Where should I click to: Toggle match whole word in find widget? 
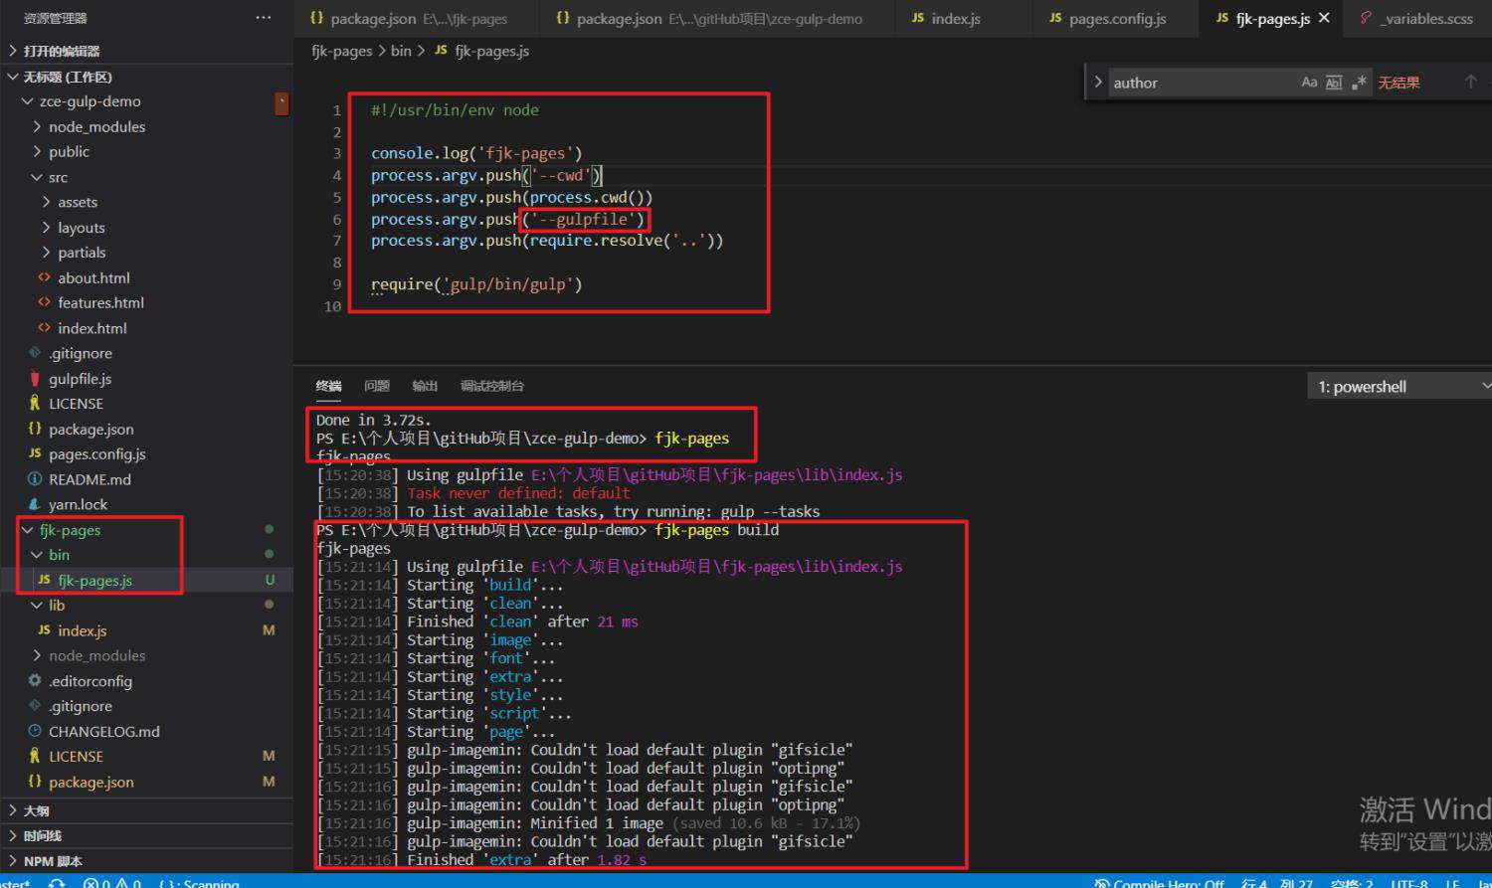point(1334,83)
